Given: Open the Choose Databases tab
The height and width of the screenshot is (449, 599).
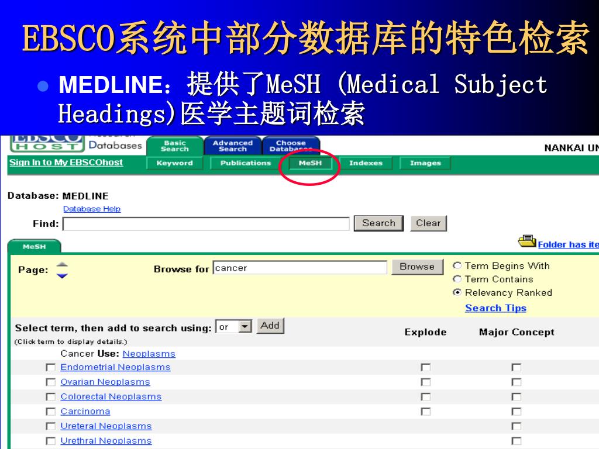Looking at the screenshot, I should pyautogui.click(x=291, y=146).
